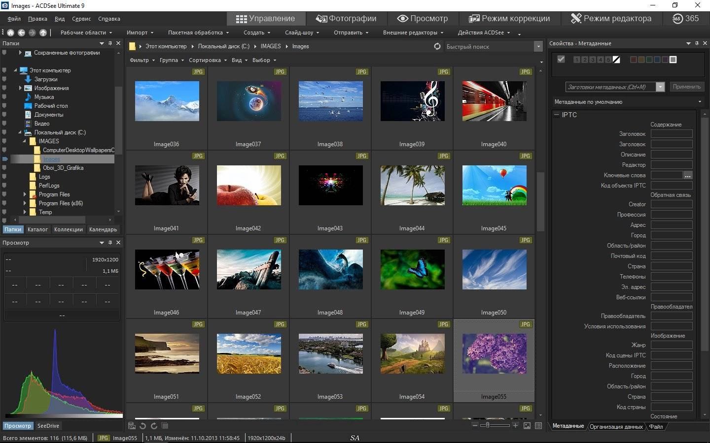Close the Папки panel

coord(118,43)
